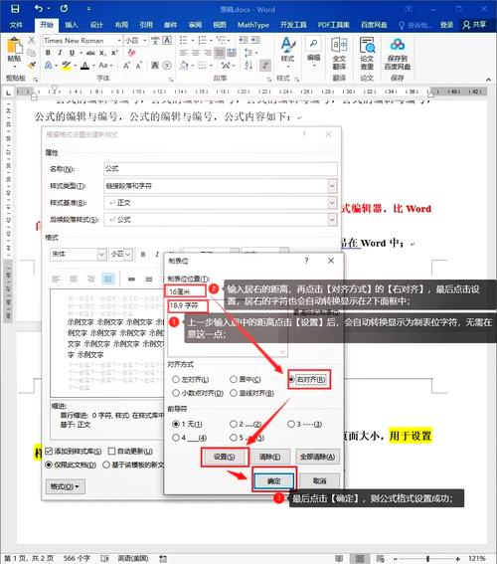Open the style type (链接段落和字符) dropdown
497x564 pixels.
[x=332, y=186]
